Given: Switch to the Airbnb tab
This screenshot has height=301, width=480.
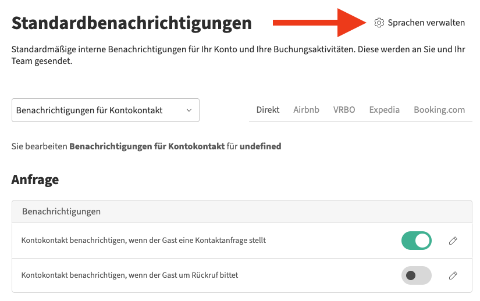Looking at the screenshot, I should tap(306, 109).
